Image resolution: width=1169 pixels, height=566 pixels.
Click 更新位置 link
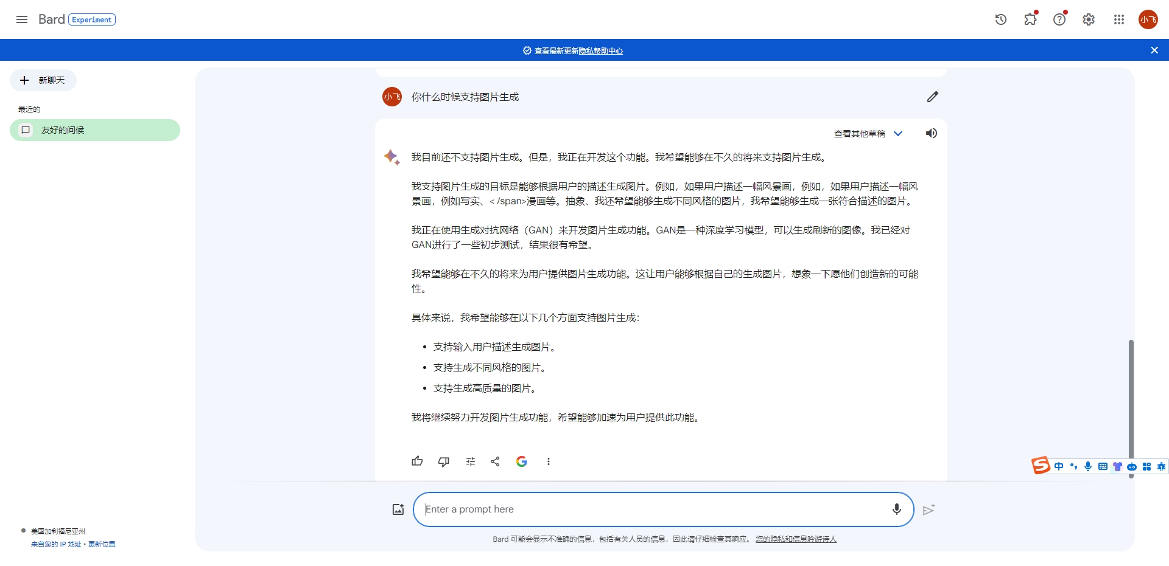tap(102, 544)
